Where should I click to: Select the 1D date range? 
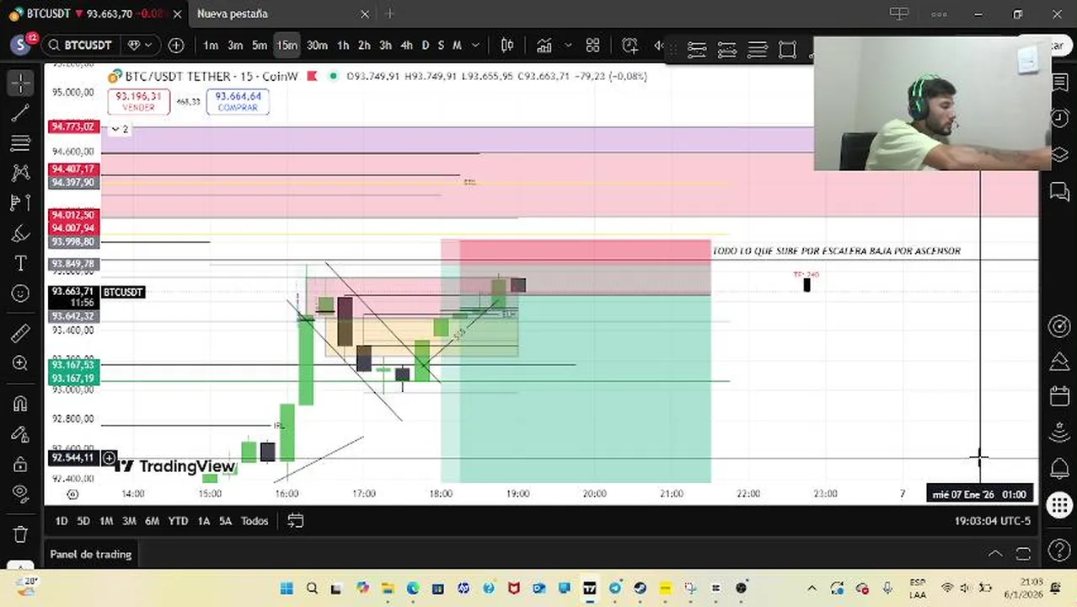pos(61,521)
